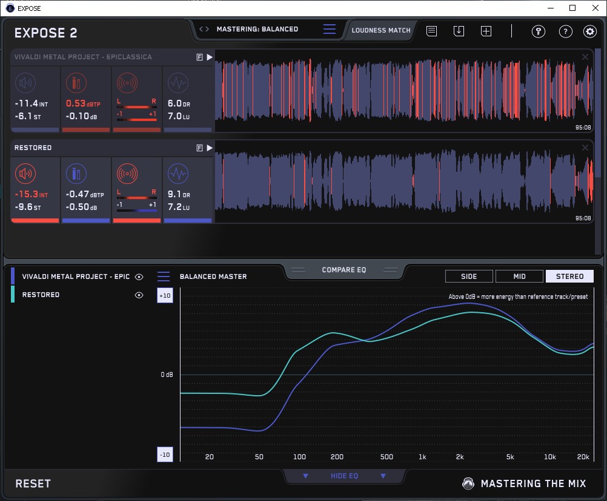
Task: Open the Balanced Master EQ preset menu
Action: pyautogui.click(x=164, y=277)
